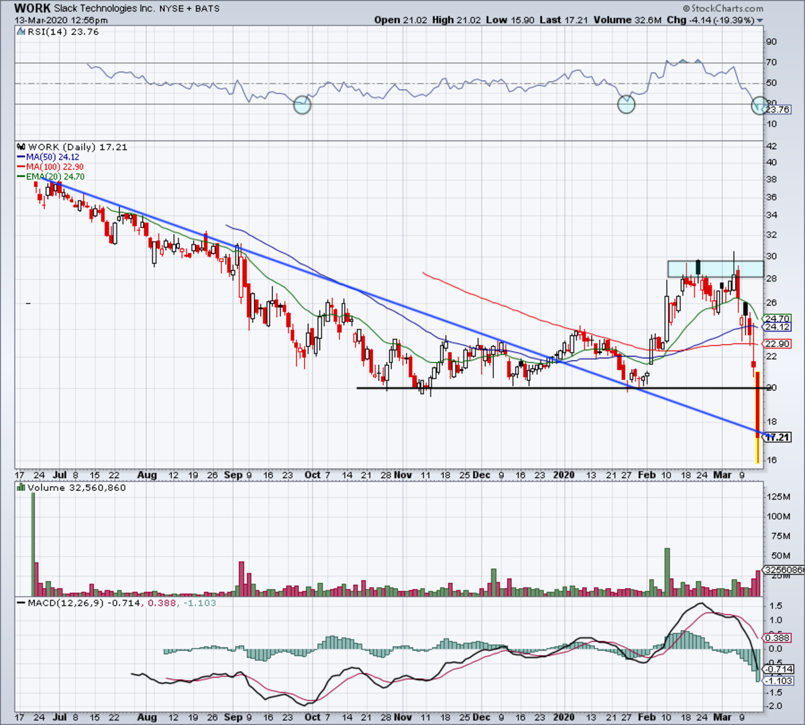Click the light blue resistance zone rectangle
This screenshot has width=805, height=725.
[715, 269]
